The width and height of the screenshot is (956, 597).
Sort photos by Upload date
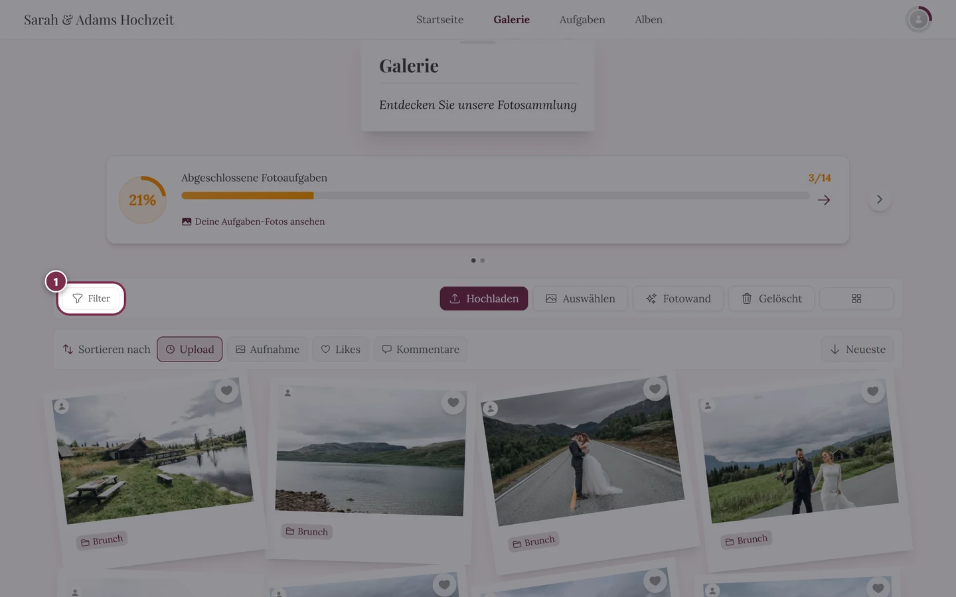190,350
